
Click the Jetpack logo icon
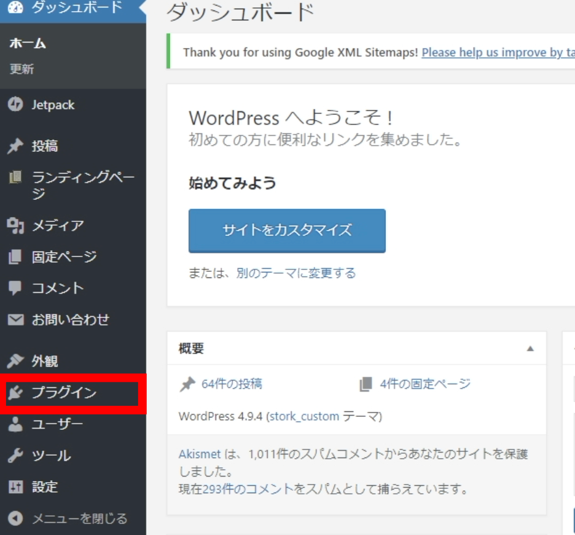(15, 105)
